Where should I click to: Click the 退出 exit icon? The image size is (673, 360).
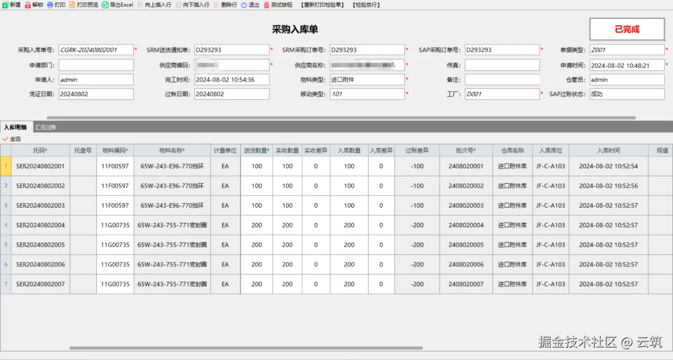pyautogui.click(x=244, y=5)
